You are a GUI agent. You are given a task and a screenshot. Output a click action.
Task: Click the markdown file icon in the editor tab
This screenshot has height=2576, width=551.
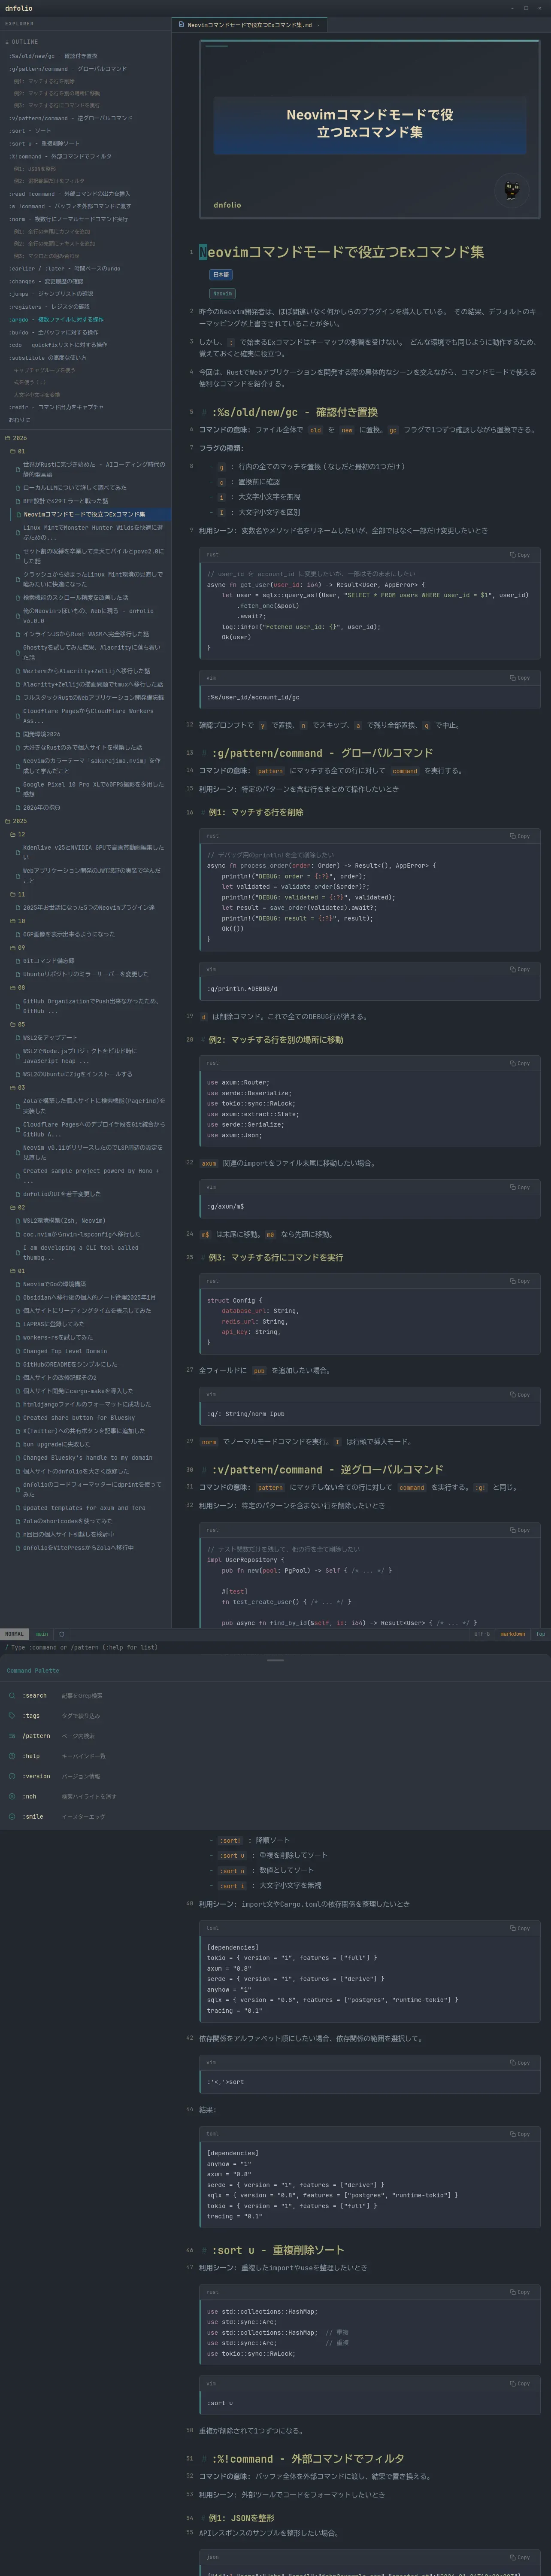(181, 25)
